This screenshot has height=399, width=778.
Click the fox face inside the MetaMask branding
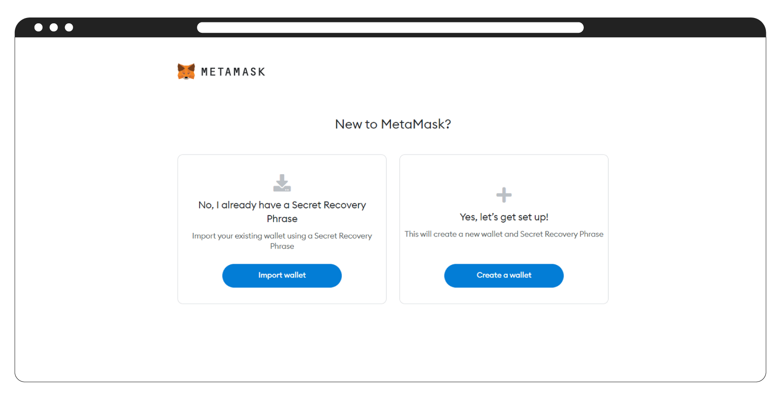point(186,71)
